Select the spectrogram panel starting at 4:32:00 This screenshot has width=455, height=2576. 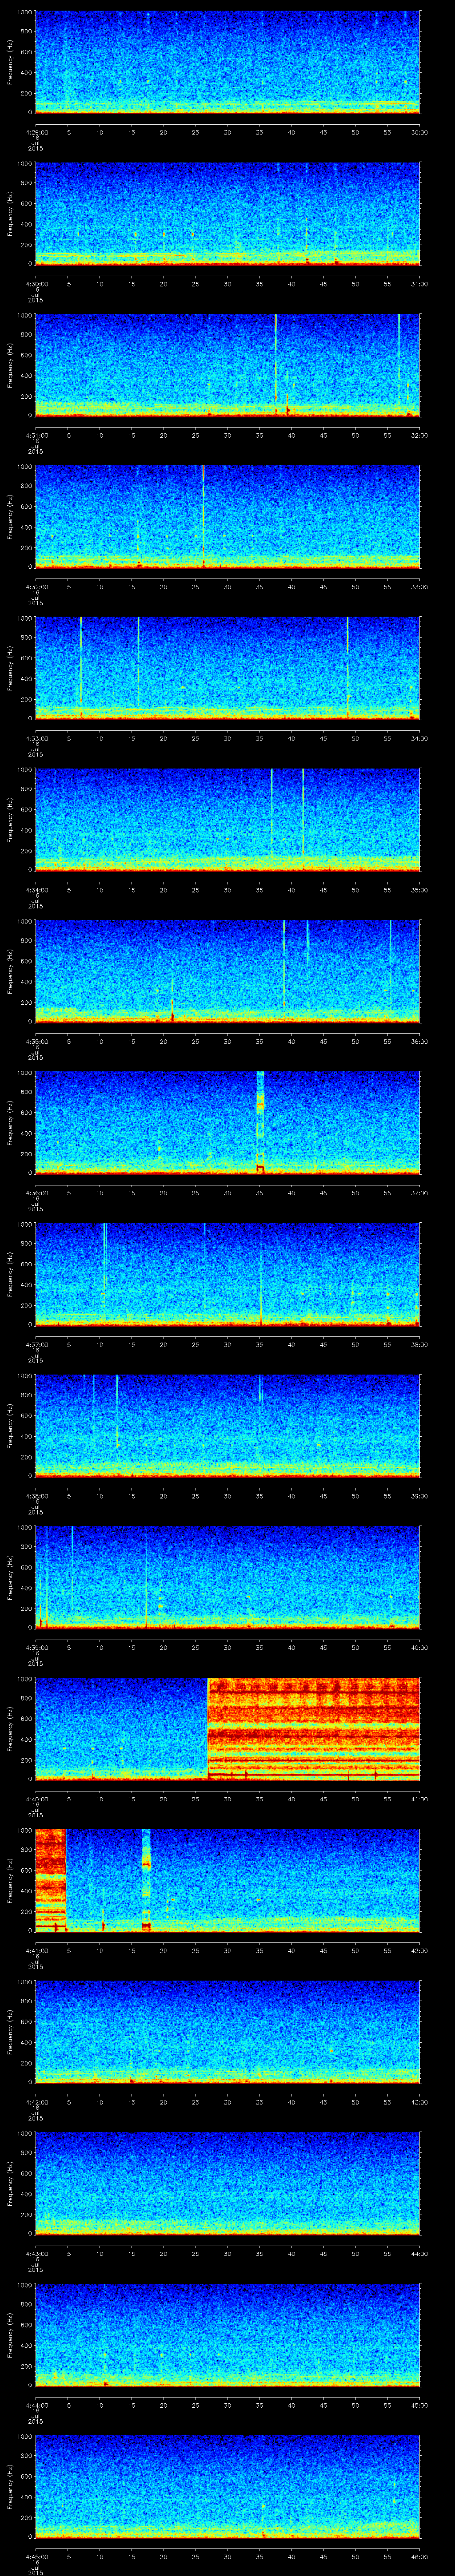[x=227, y=516]
